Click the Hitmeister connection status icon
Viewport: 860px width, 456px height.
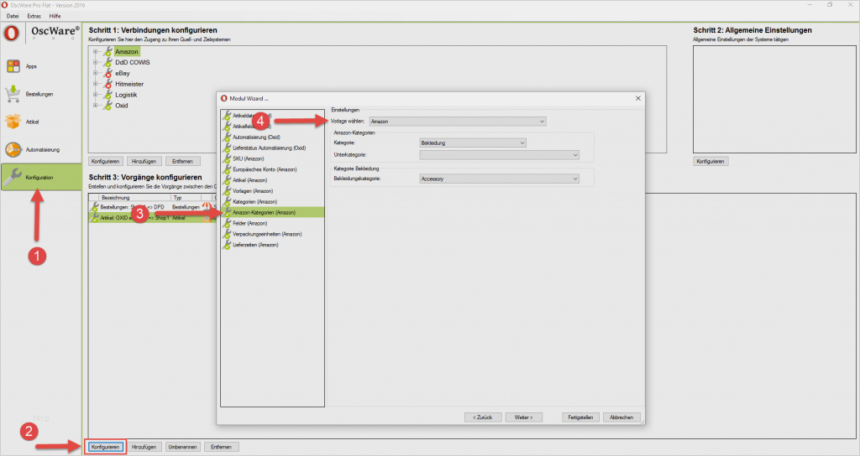107,85
